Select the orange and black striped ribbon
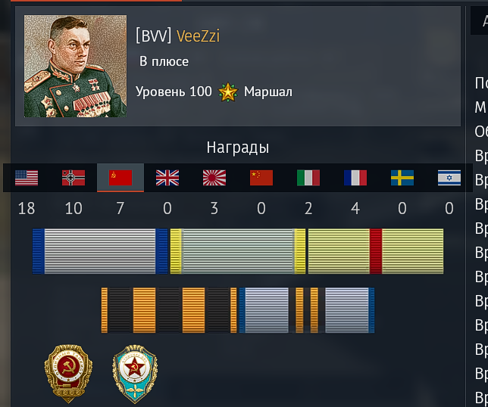 point(169,310)
